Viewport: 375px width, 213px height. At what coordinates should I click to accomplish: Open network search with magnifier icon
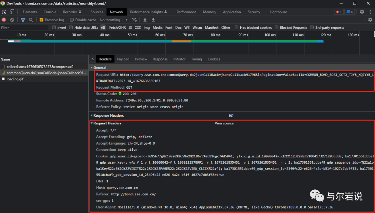click(x=31, y=20)
